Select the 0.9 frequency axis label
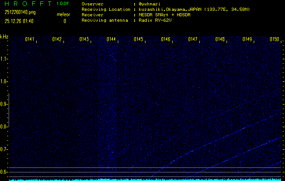The width and height of the screenshot is (285, 181). 4,104
